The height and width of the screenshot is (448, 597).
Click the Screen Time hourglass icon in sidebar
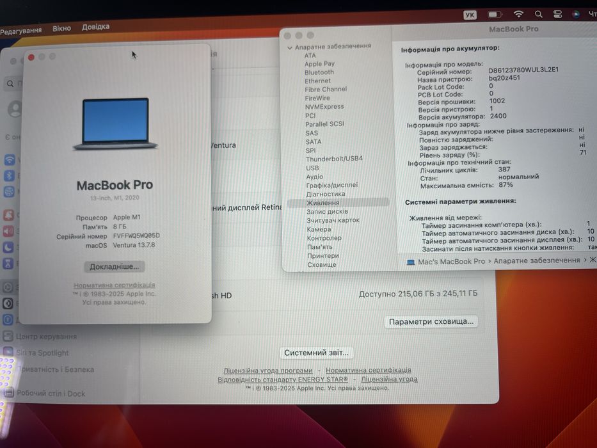(x=8, y=263)
